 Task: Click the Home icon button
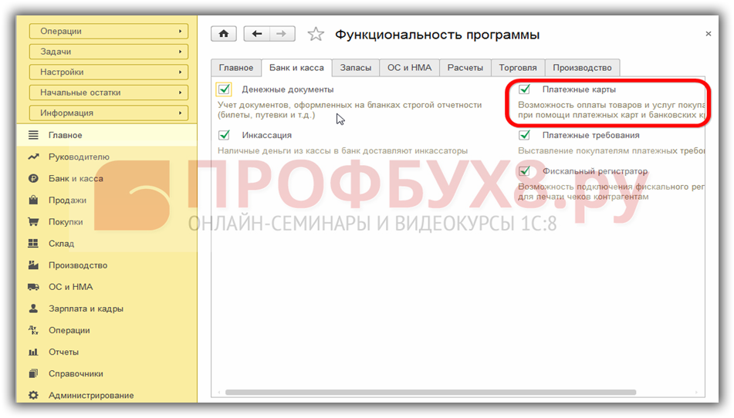tap(224, 34)
